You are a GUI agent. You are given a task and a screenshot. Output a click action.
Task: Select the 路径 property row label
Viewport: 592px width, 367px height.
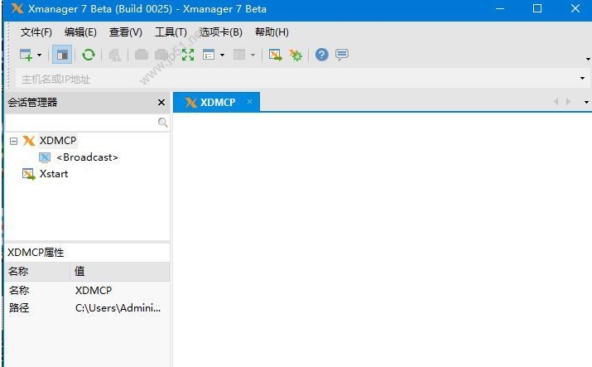pos(19,308)
